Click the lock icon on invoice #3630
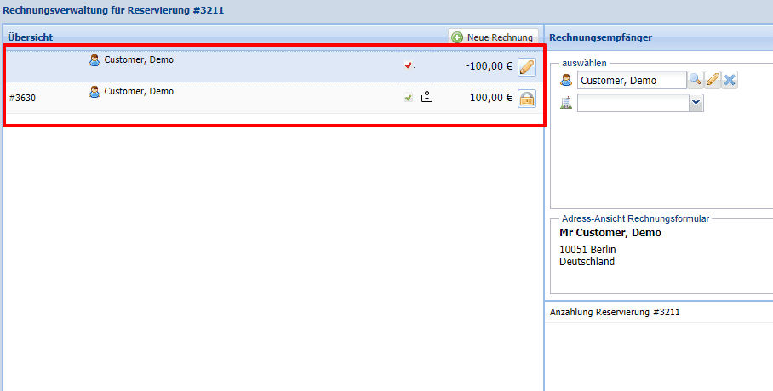This screenshot has height=391, width=773. tap(526, 98)
